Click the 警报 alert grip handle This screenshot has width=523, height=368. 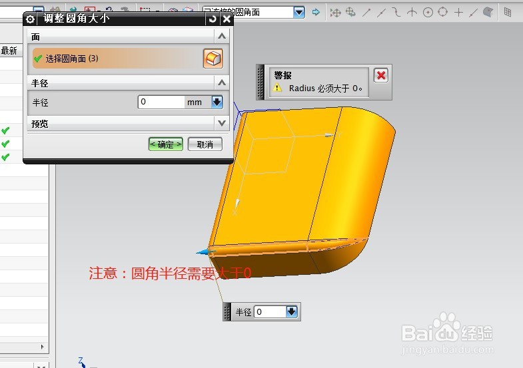tap(261, 83)
